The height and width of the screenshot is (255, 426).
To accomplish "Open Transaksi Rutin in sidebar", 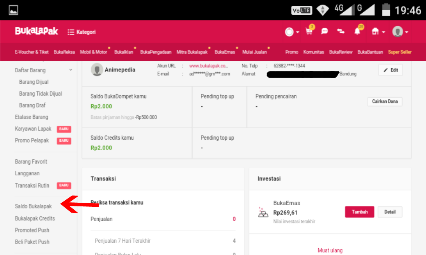I will pyautogui.click(x=32, y=186).
